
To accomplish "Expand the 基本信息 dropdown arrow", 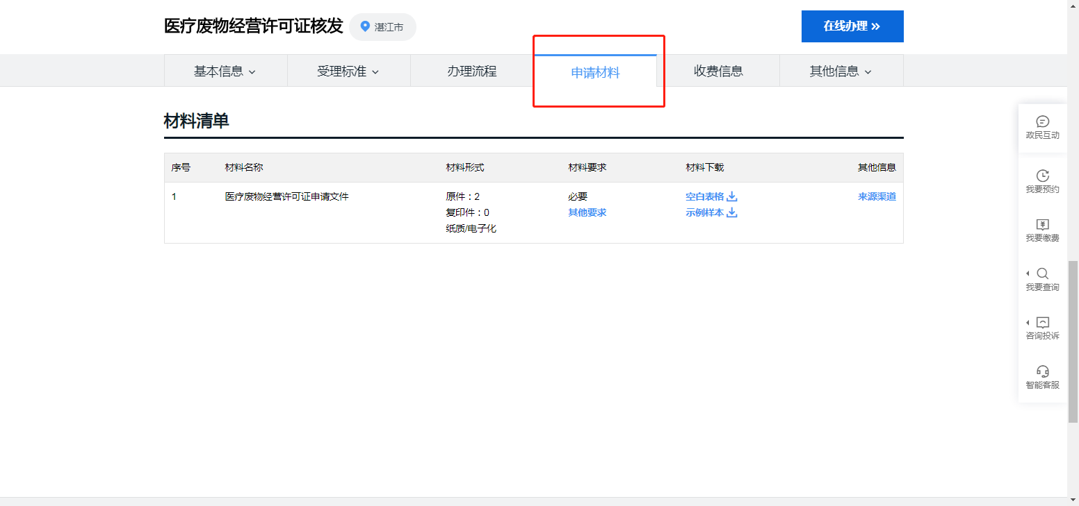I will pyautogui.click(x=252, y=71).
